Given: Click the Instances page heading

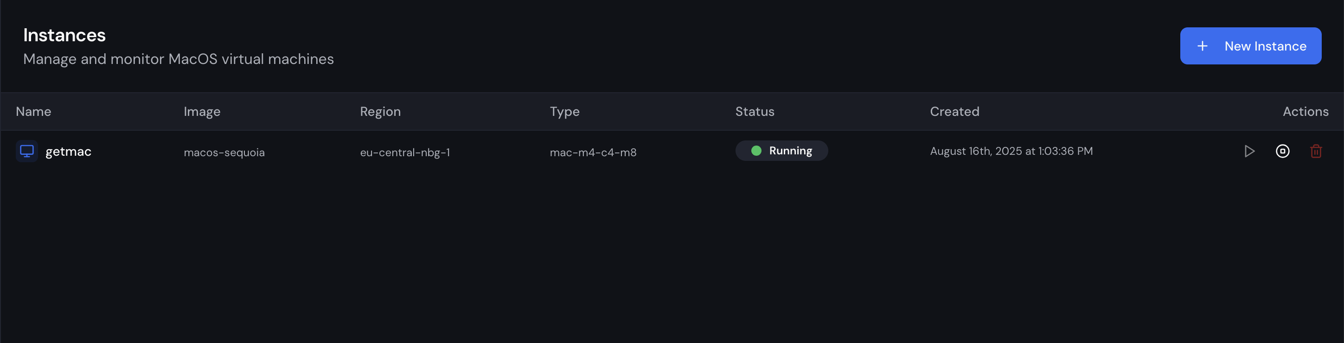Looking at the screenshot, I should tap(64, 35).
